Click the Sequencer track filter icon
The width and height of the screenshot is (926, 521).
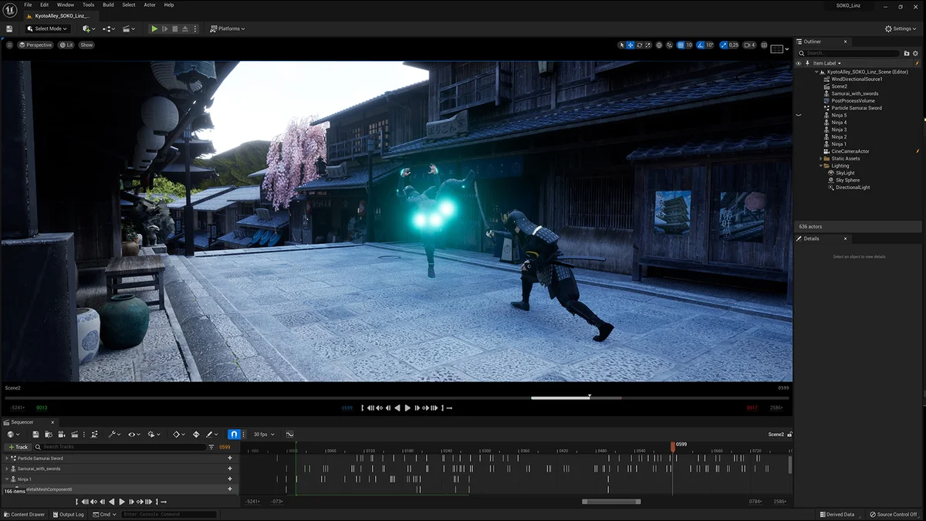point(211,447)
